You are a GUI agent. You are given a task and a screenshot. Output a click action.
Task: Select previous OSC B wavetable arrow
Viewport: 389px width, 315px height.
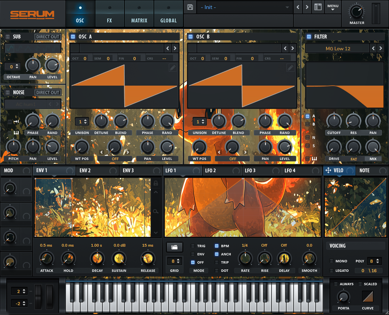coord(285,48)
